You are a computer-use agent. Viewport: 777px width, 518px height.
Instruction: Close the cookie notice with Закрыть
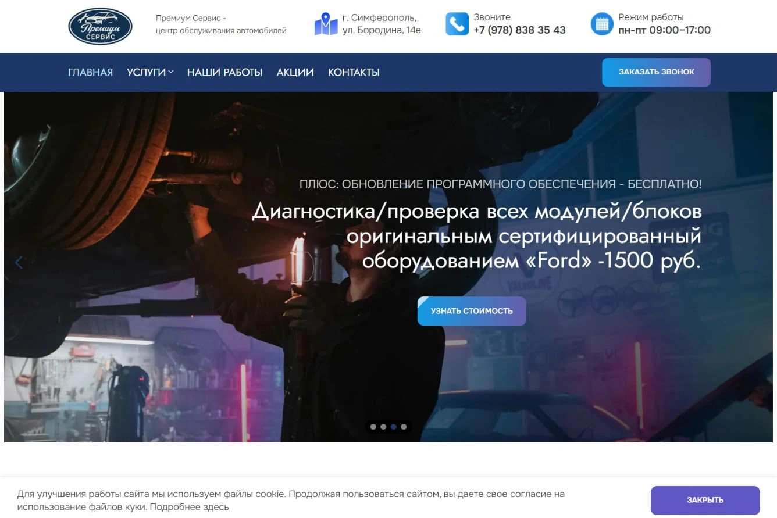[x=705, y=500]
